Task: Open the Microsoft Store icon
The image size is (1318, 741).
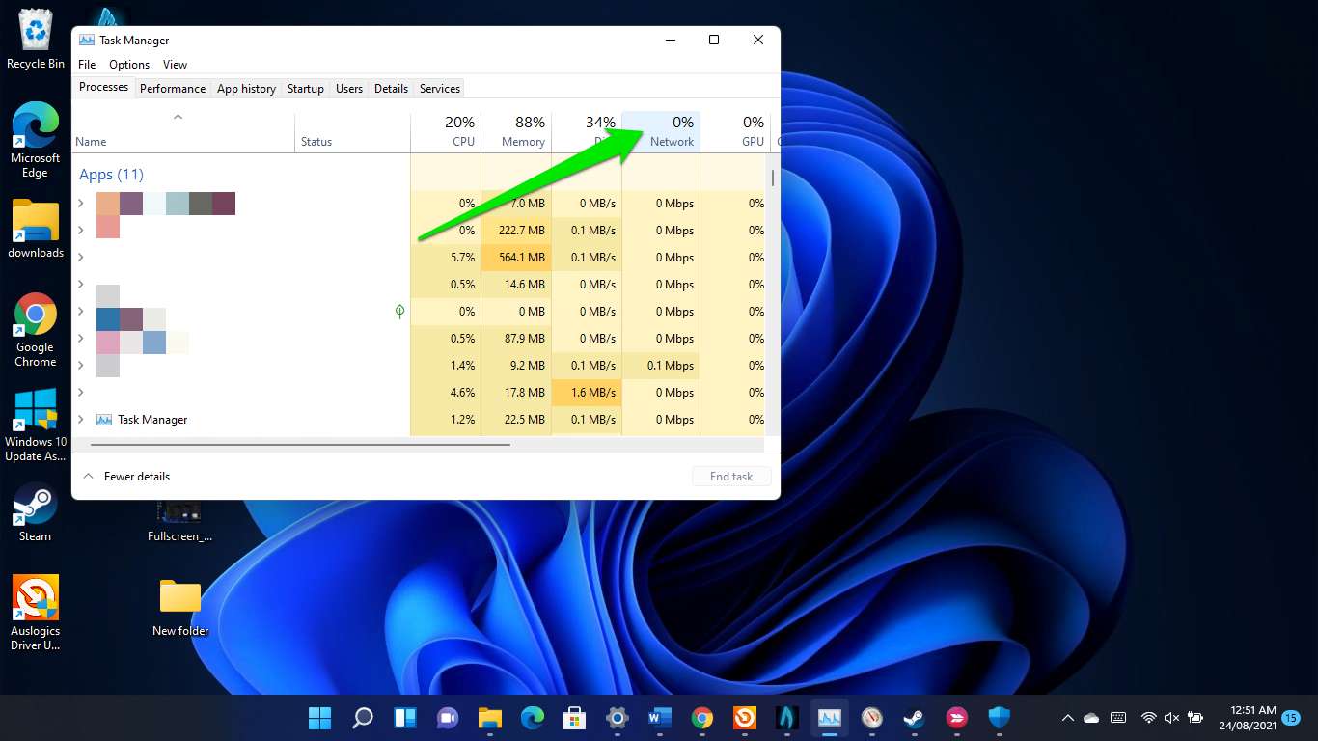Action: [574, 719]
